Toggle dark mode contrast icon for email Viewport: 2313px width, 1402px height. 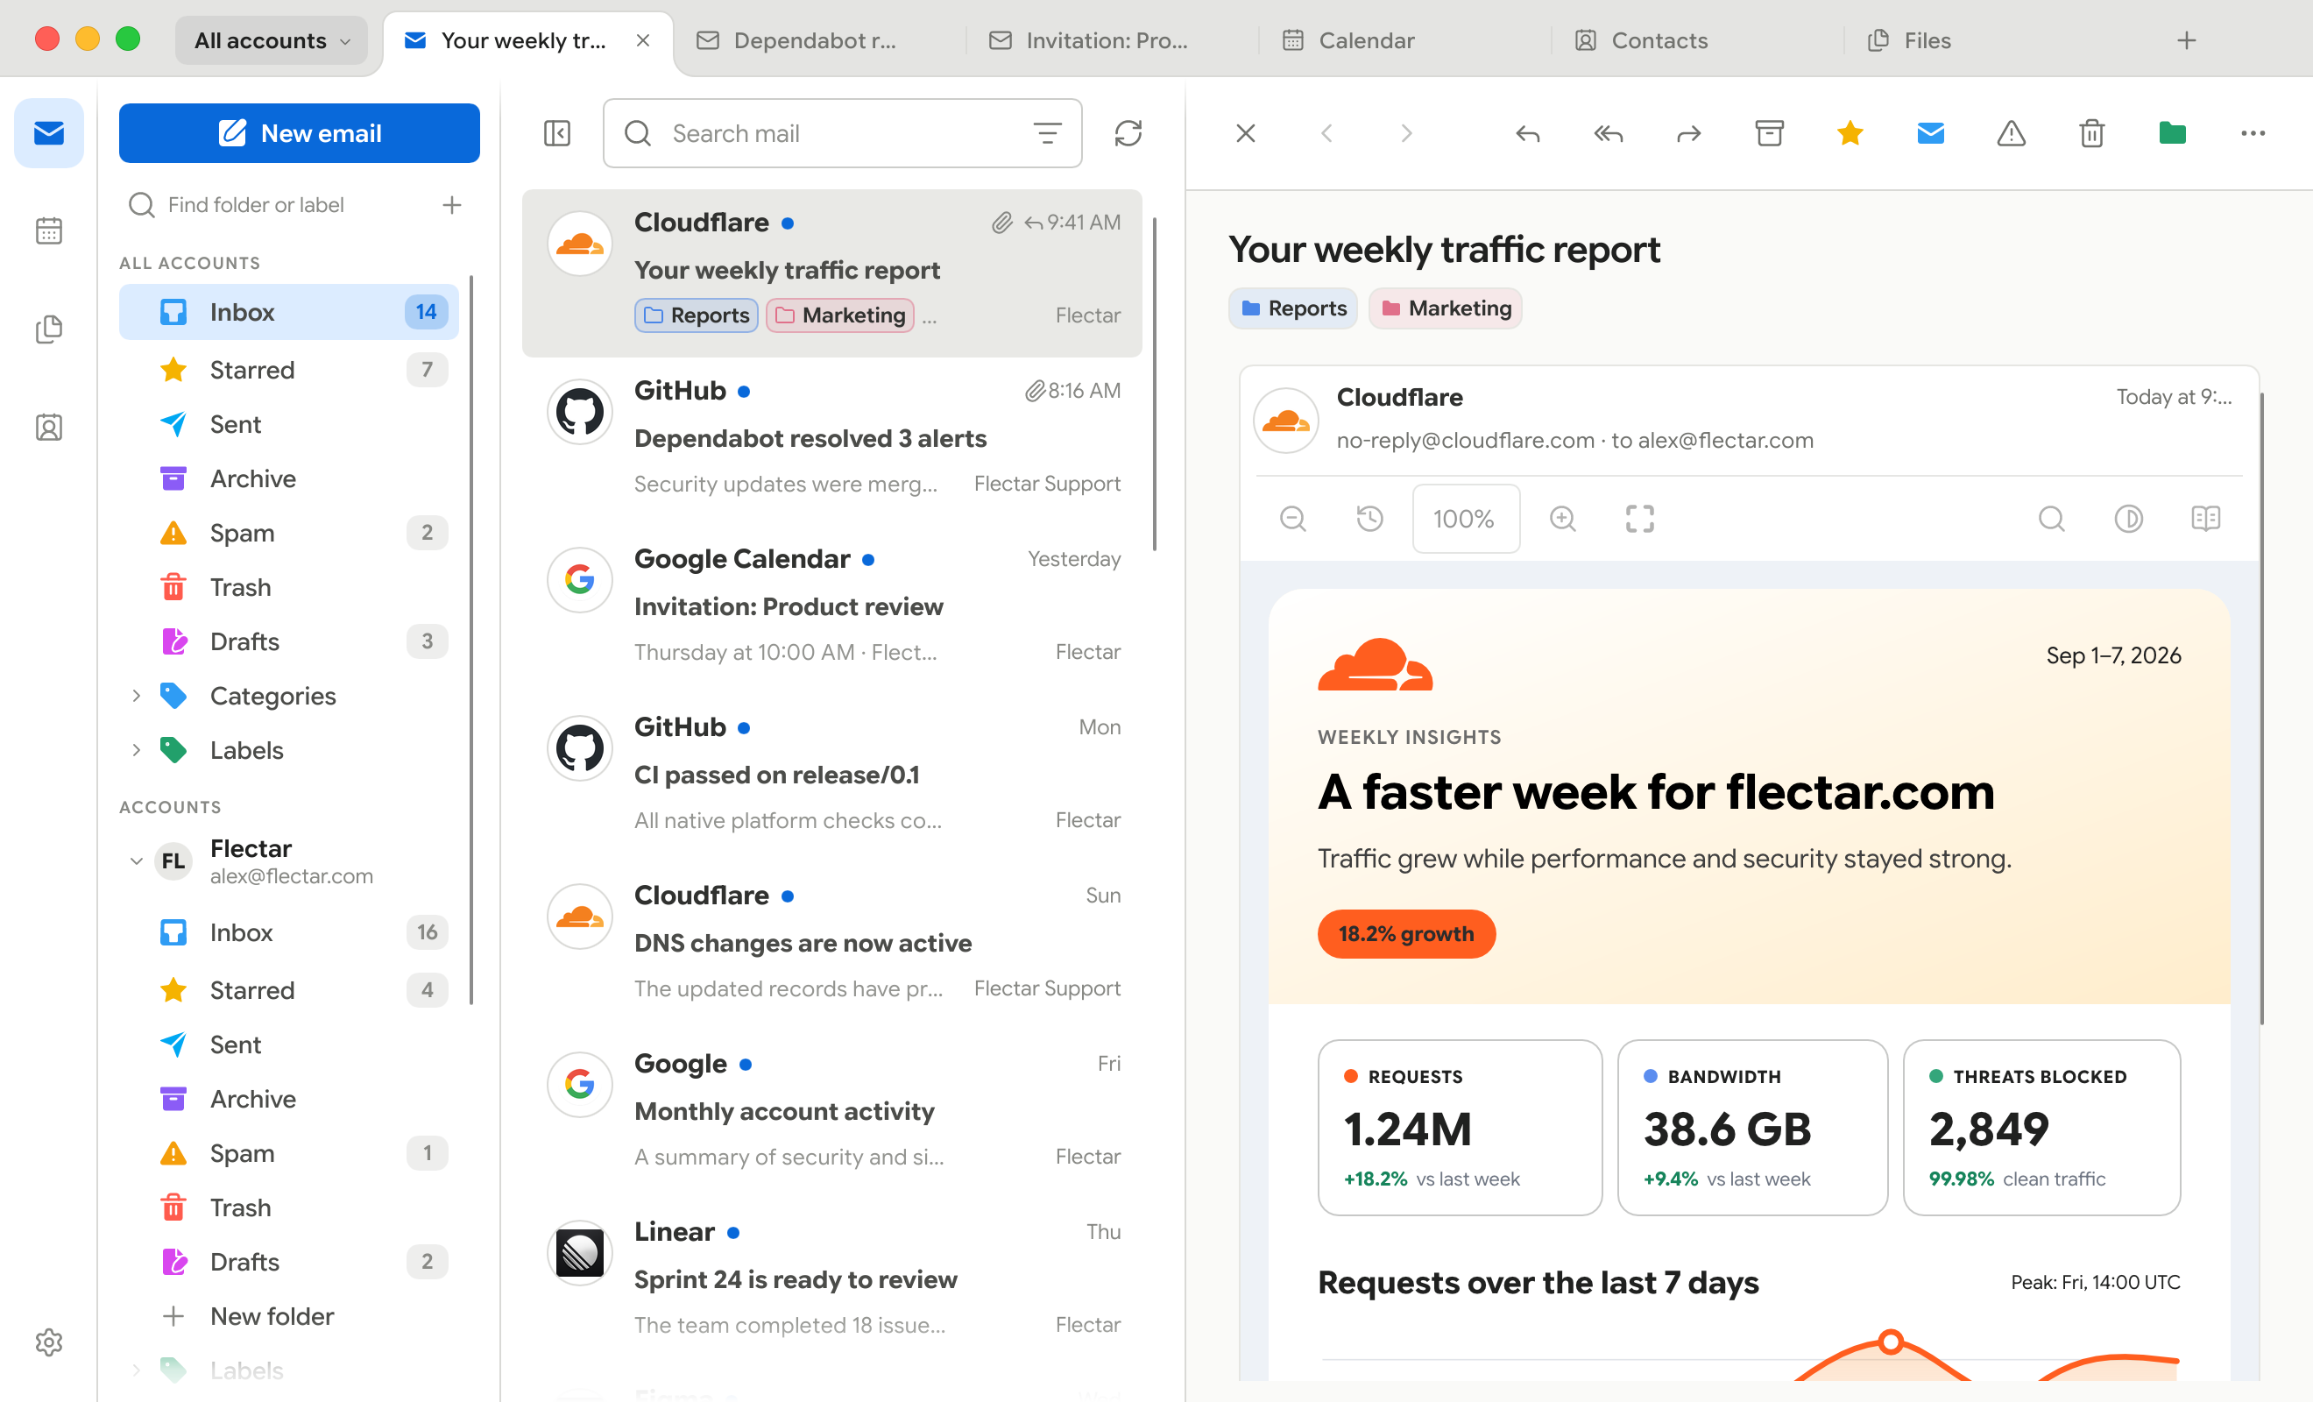pyautogui.click(x=2128, y=519)
